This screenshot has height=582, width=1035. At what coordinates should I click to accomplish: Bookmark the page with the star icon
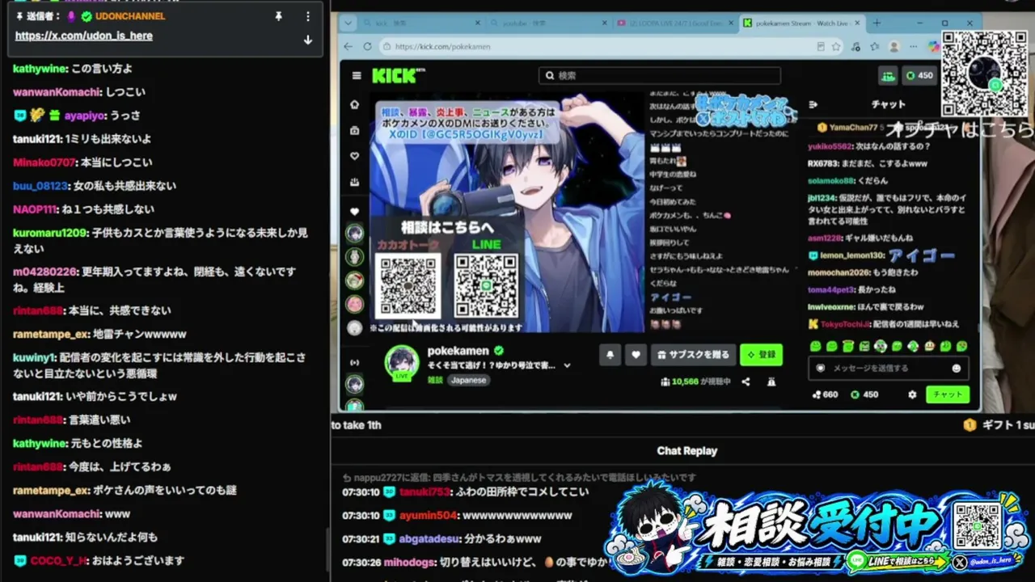pyautogui.click(x=836, y=47)
